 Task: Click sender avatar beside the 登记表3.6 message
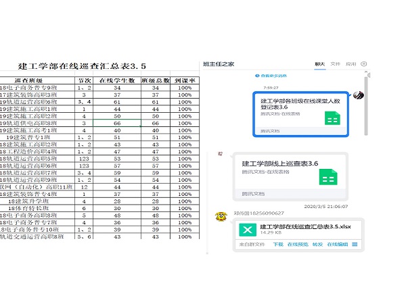pos(359,95)
